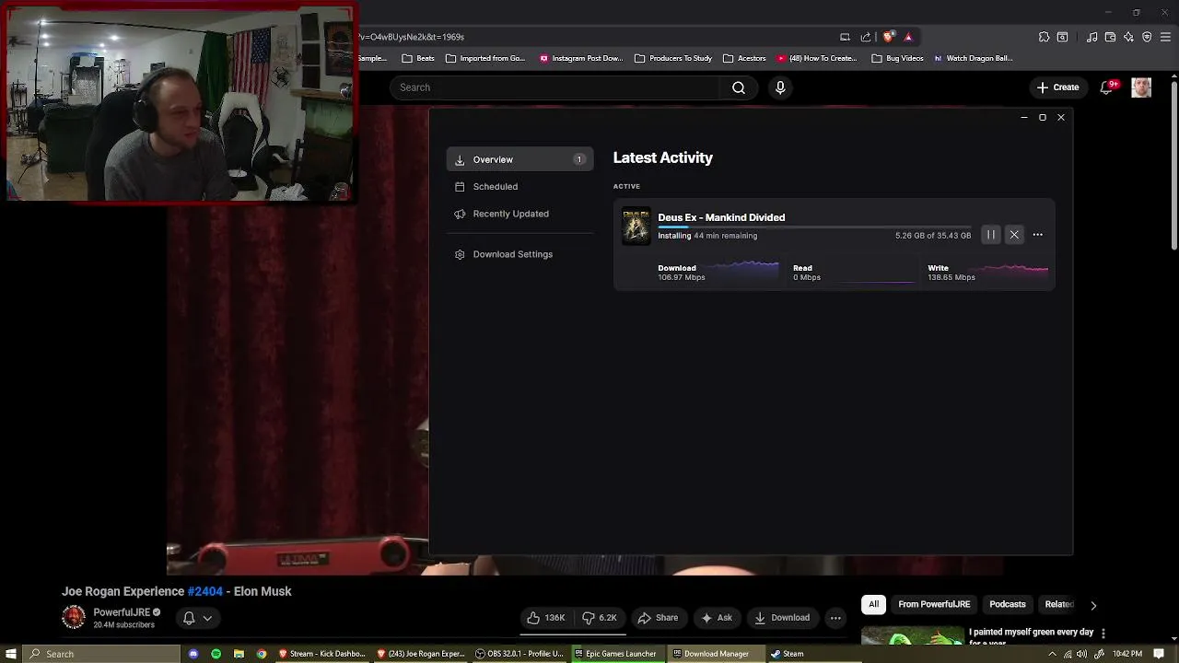Open Brave VPN shield icon
The image size is (1179, 663).
click(1147, 37)
